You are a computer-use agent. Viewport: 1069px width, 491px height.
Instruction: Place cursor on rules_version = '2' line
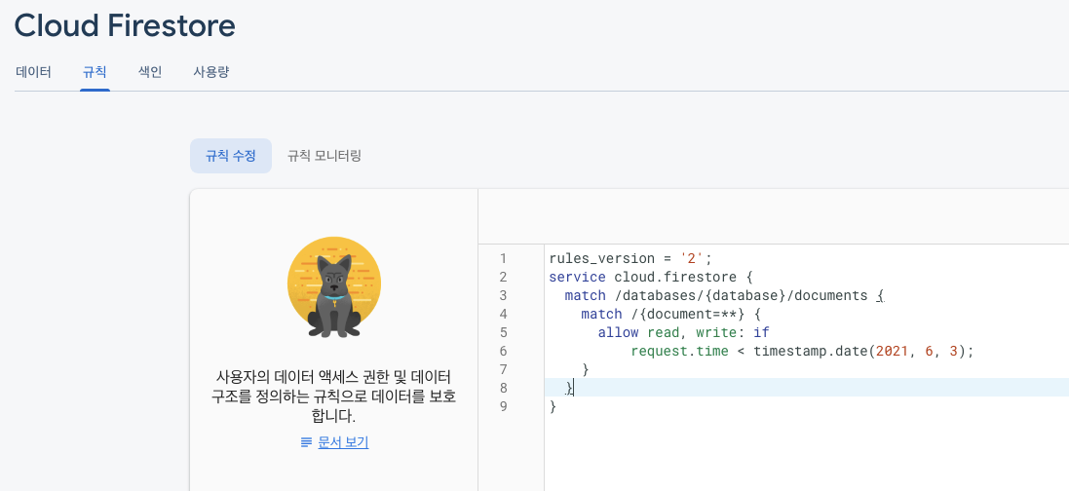point(630,258)
